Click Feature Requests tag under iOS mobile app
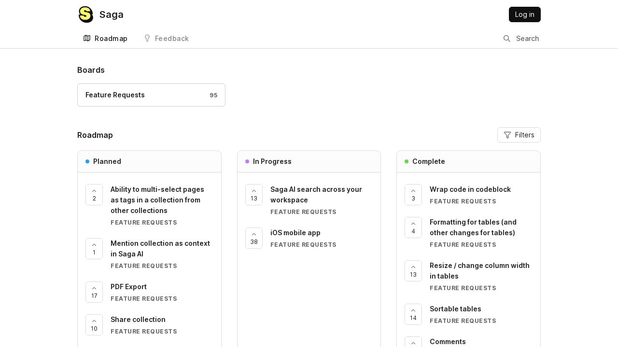 tap(303, 245)
